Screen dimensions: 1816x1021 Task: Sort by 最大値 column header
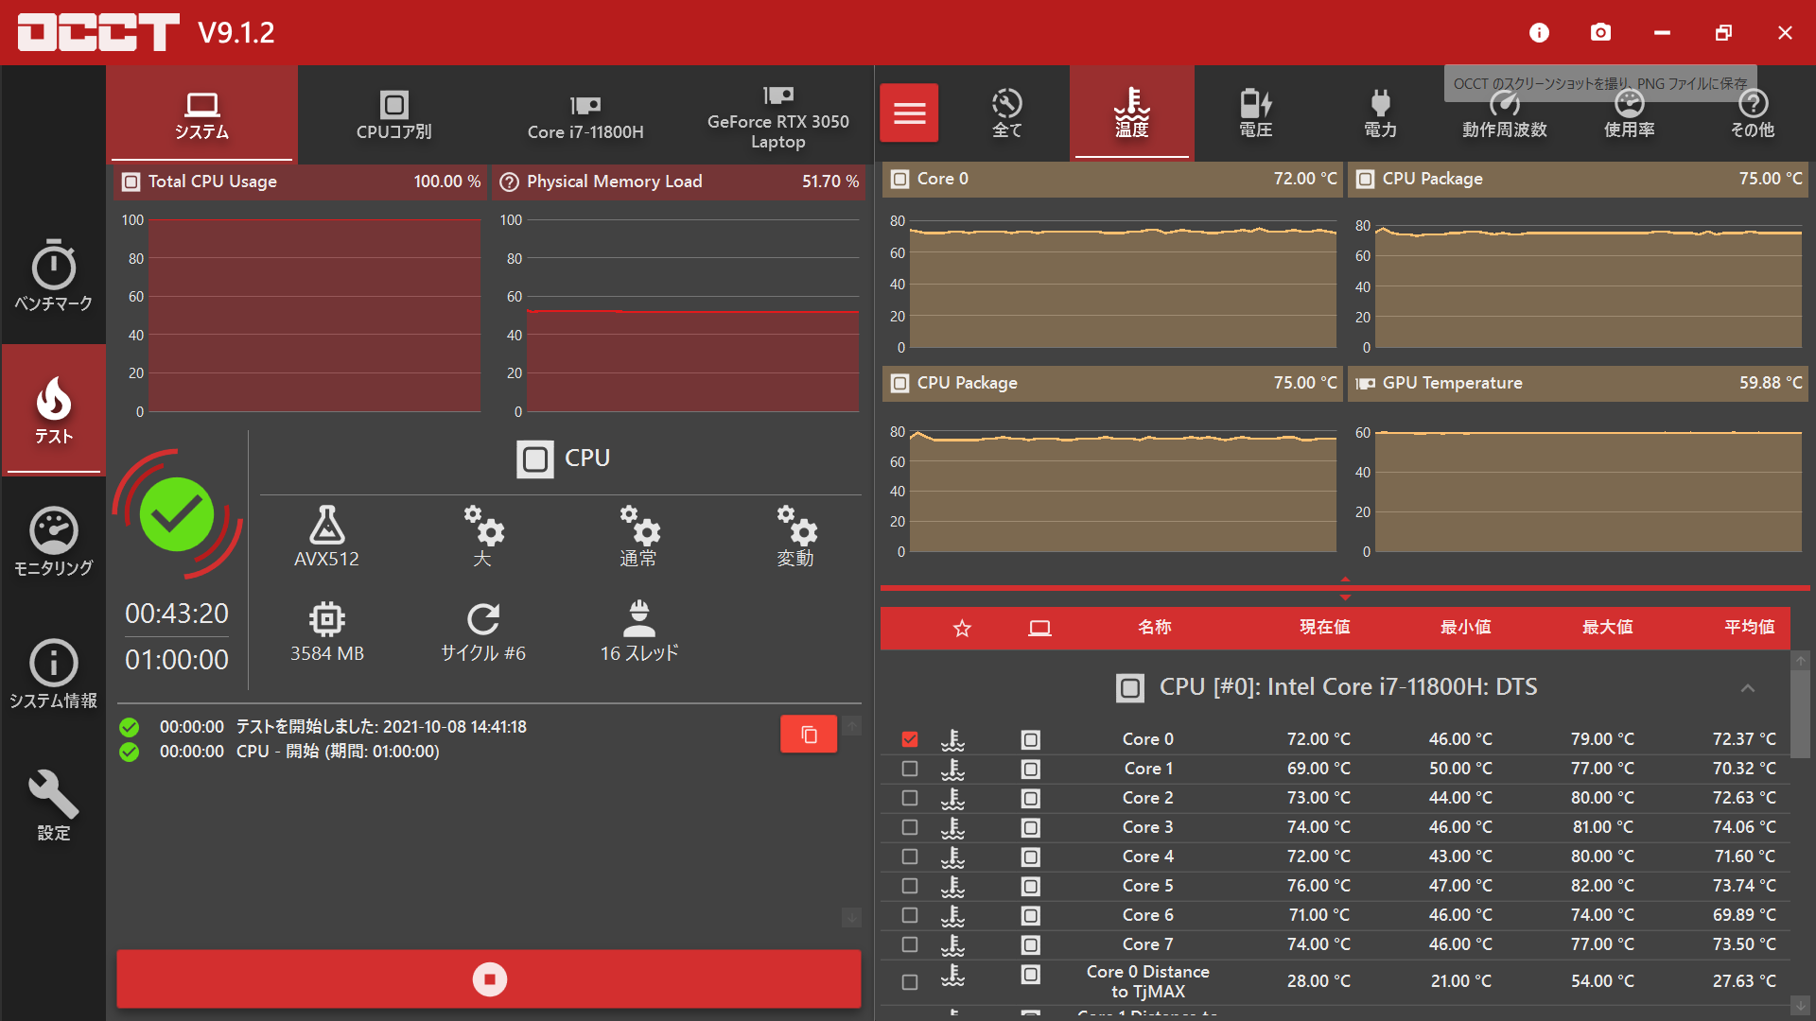[x=1608, y=627]
